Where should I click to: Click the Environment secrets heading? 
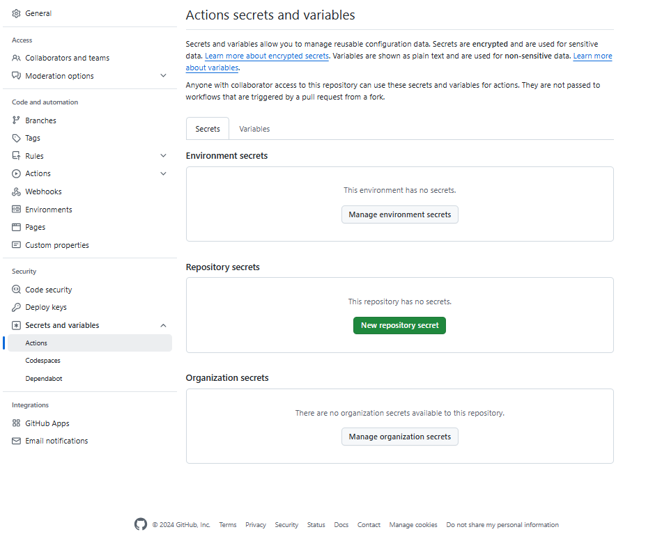click(x=226, y=156)
